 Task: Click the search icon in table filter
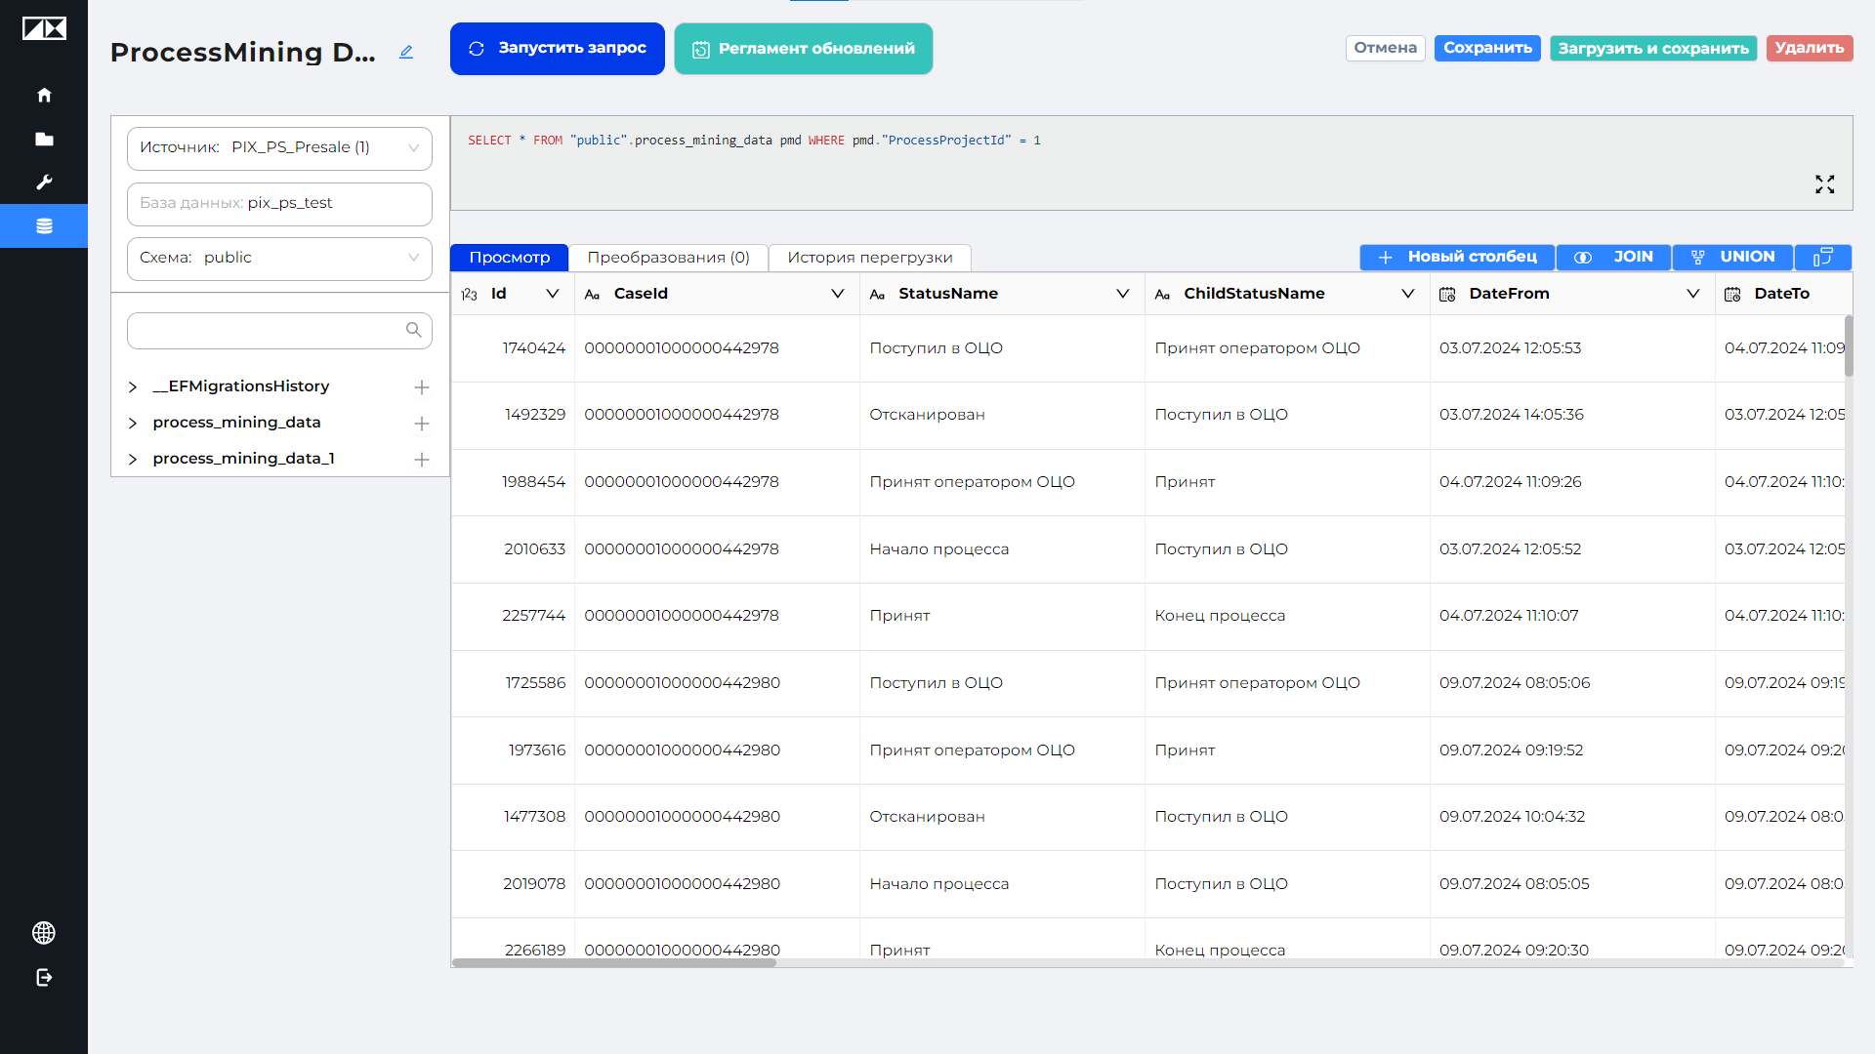click(x=414, y=330)
